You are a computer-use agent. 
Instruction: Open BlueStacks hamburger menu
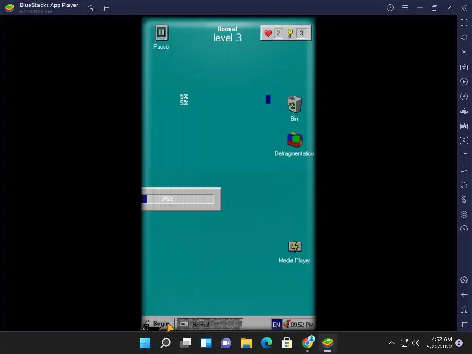coord(405,8)
